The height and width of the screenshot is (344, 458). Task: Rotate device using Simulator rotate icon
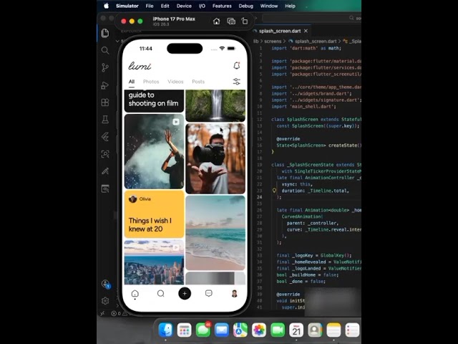coord(245,21)
